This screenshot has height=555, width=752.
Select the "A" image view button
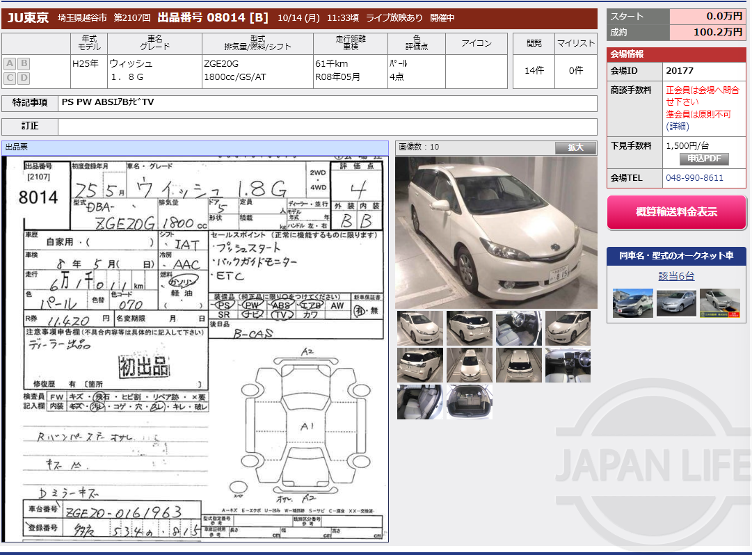coord(9,63)
